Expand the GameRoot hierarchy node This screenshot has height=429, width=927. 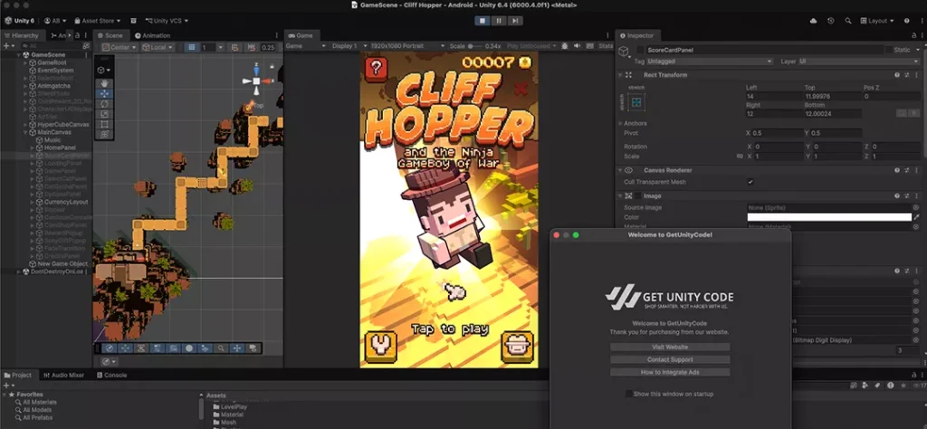pos(25,62)
